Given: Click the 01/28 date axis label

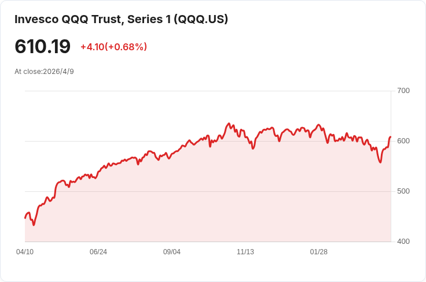Looking at the screenshot, I should coord(319,252).
